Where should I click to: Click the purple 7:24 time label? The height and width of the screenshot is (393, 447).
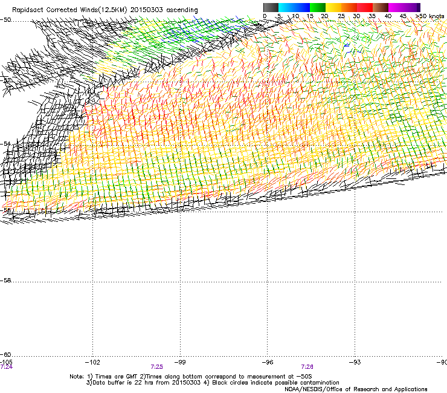tap(6, 367)
